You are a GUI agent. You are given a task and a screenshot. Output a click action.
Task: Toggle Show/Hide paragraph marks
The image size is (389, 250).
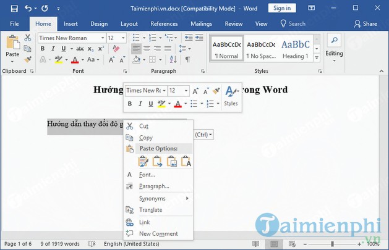pos(188,59)
